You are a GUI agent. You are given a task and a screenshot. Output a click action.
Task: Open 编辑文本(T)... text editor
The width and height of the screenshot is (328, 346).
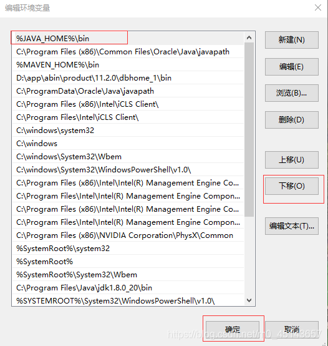(x=291, y=226)
